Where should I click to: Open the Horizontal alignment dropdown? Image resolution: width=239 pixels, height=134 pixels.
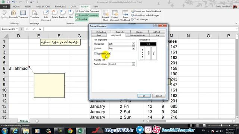[133, 44]
